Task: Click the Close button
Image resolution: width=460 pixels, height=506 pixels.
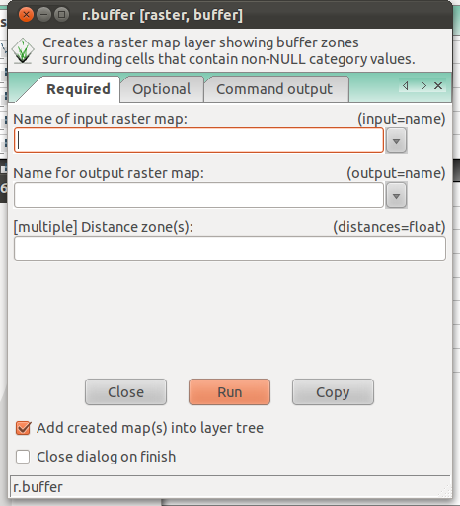Action: [125, 392]
